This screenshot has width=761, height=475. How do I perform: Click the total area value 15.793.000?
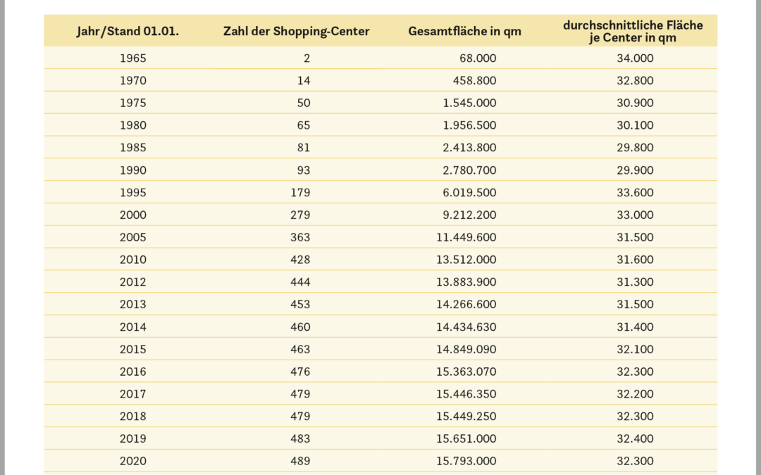[x=466, y=461]
